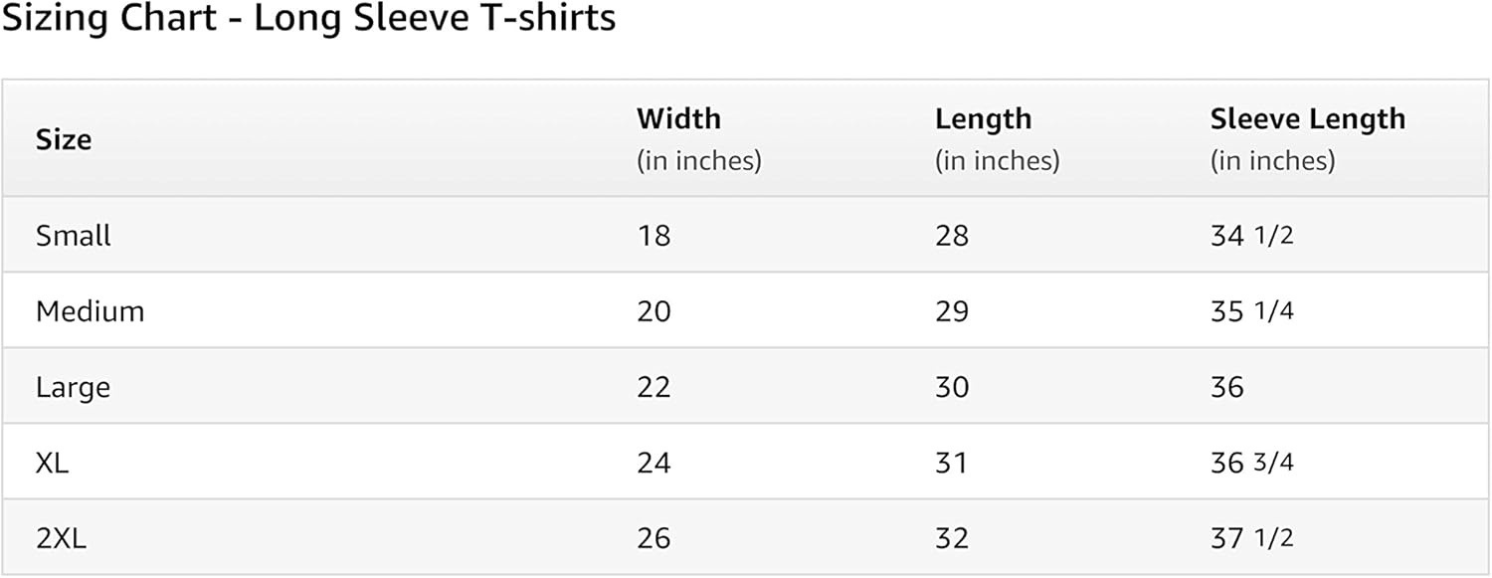Click the Length column header
The width and height of the screenshot is (1492, 578).
click(x=983, y=119)
